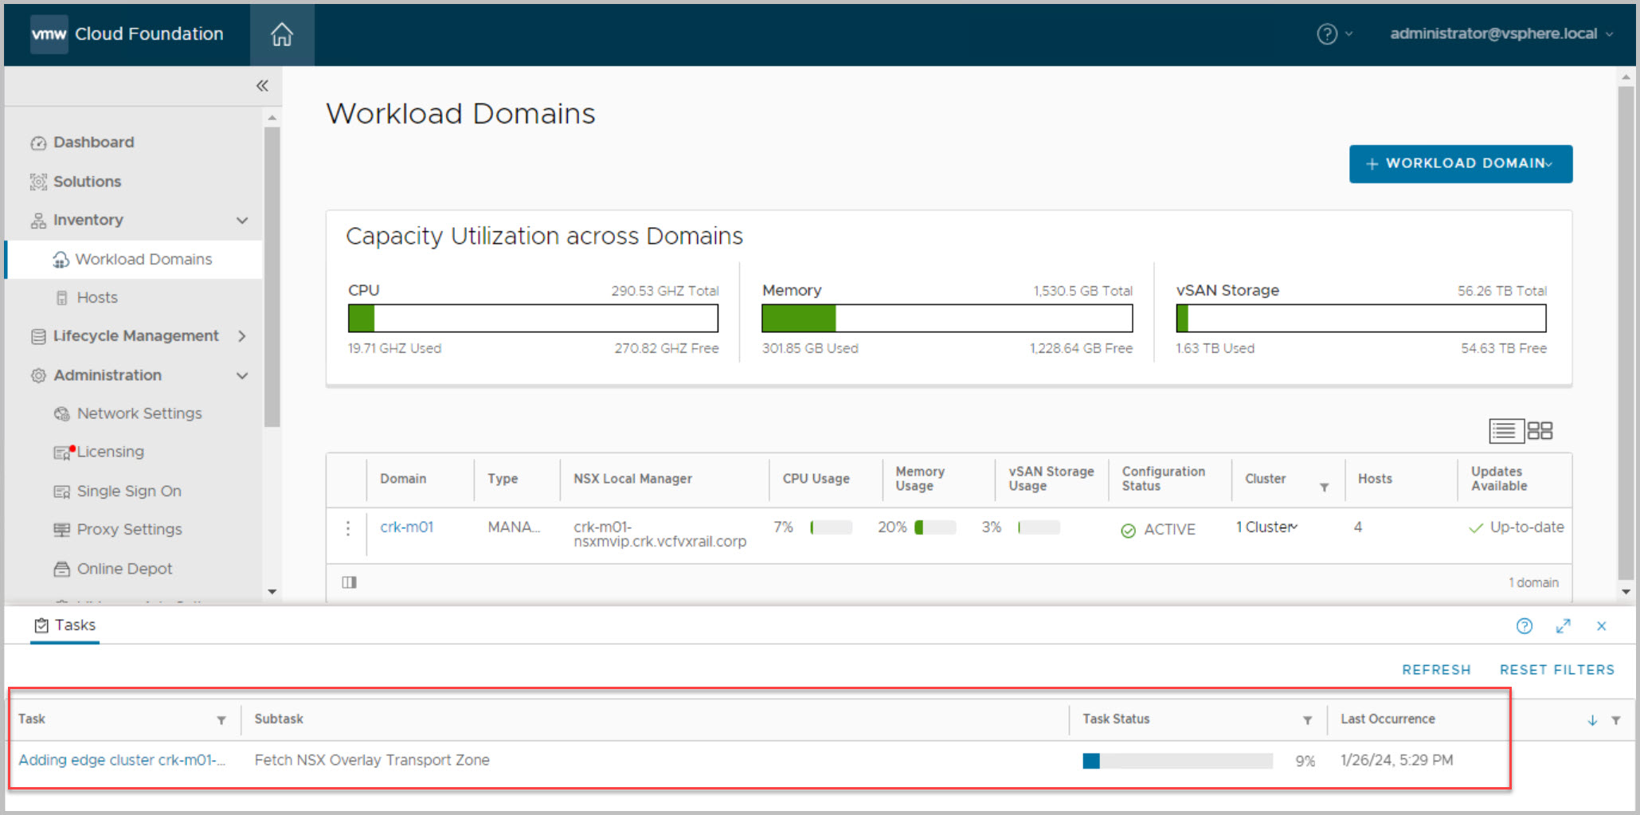Click the edge cluster task progress bar
The height and width of the screenshot is (815, 1640).
tap(1176, 761)
